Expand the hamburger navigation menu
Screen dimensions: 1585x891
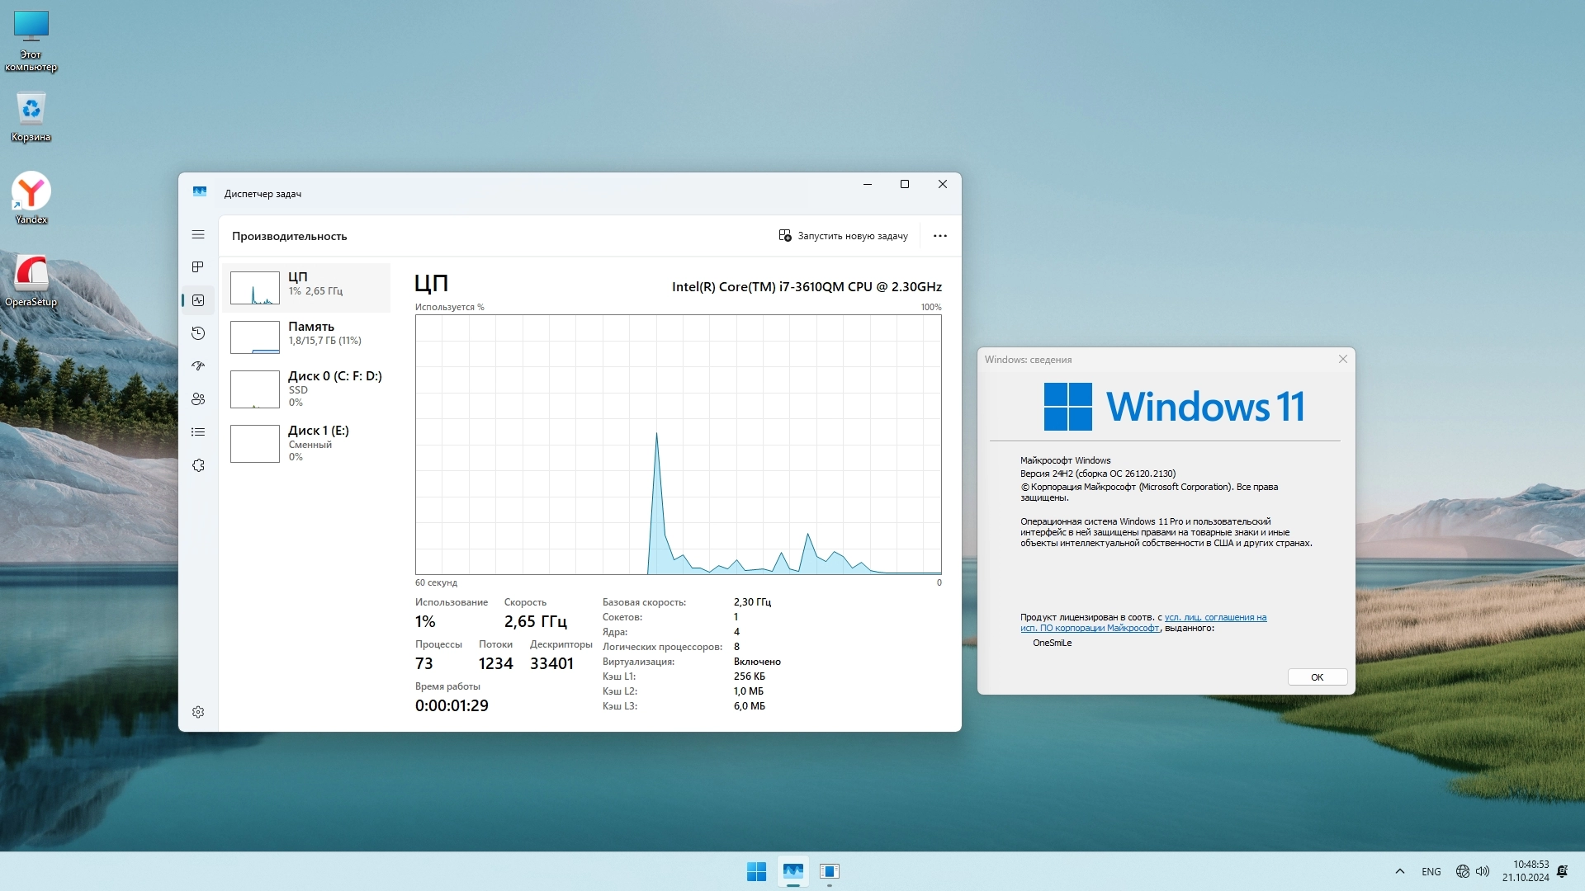point(198,235)
